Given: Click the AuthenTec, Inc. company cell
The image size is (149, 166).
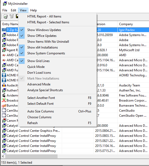Looking at the screenshot, I should coord(133,90).
